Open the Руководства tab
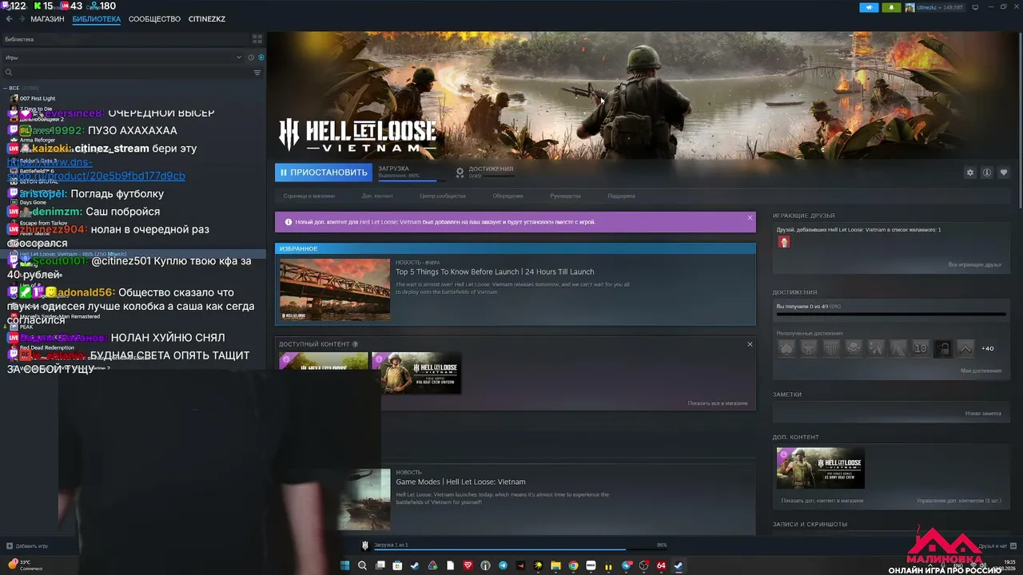The width and height of the screenshot is (1023, 575). click(x=566, y=196)
